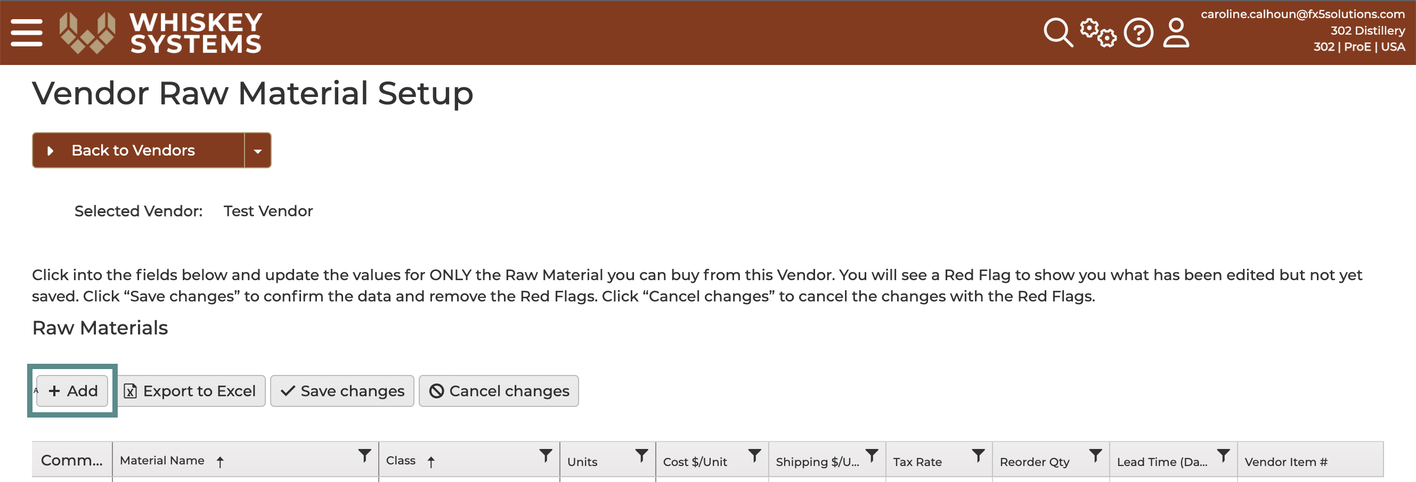Sort by the Material Name column header

[162, 461]
